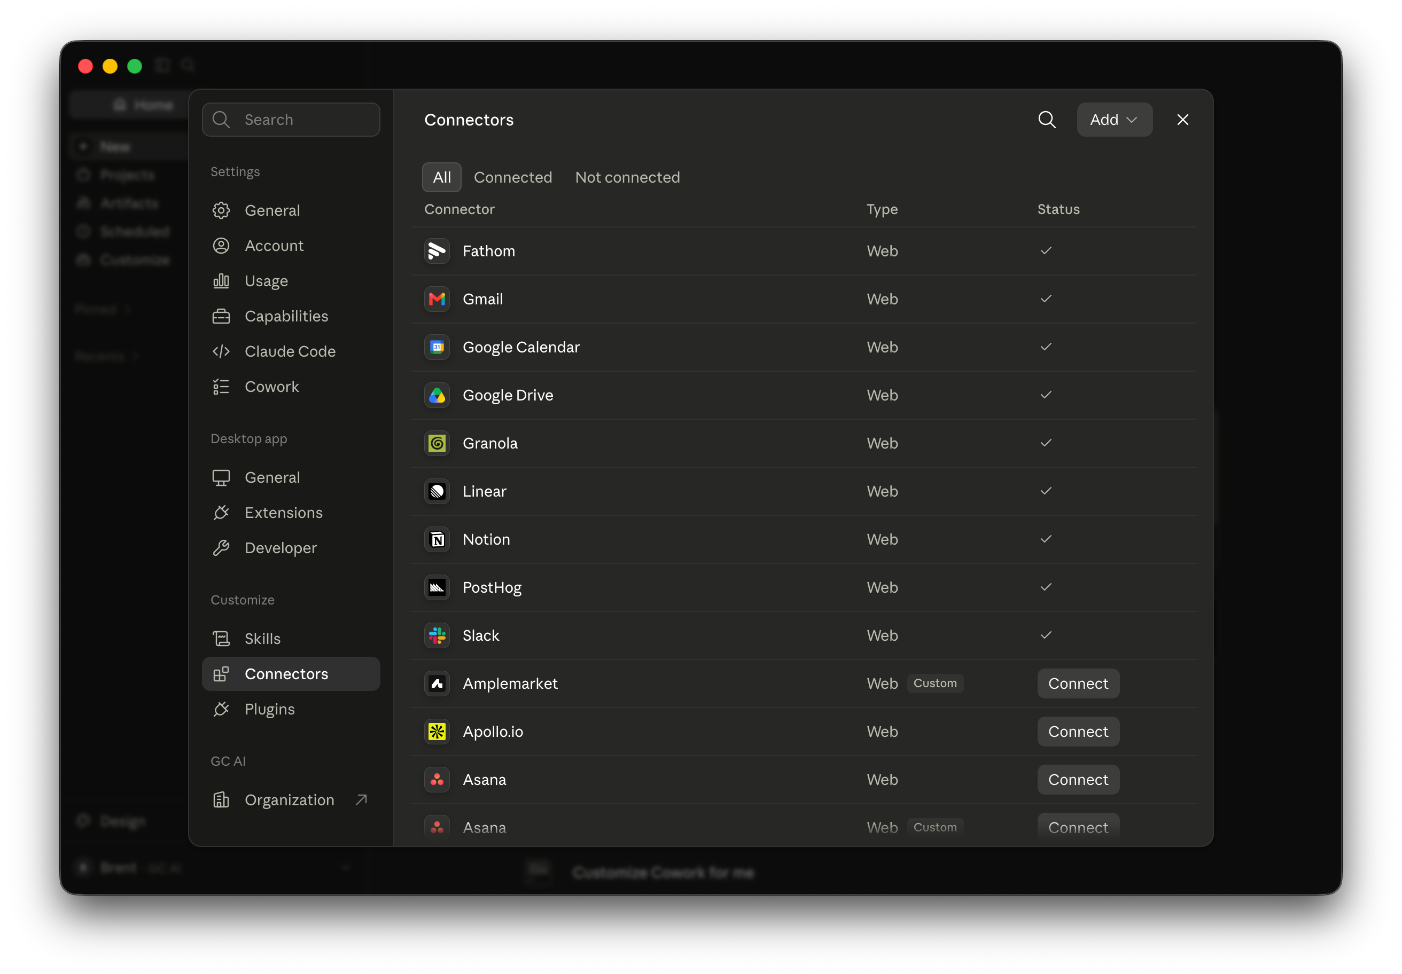Click the Custom badge on Amplemarket row

pos(935,684)
